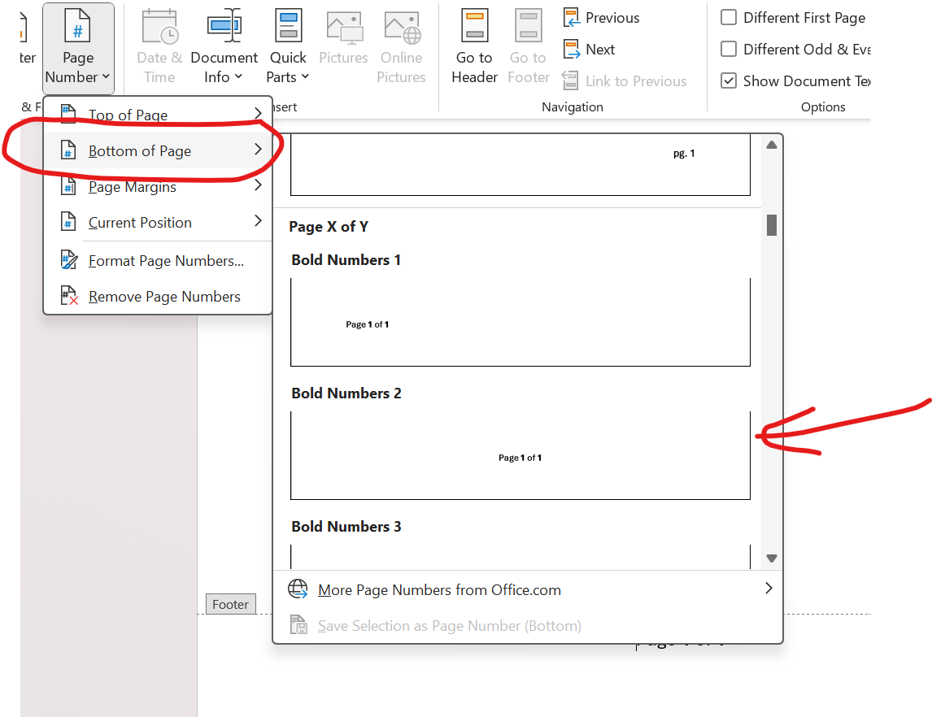932x717 pixels.
Task: Choose the Bold Numbers 2 page style
Action: tap(520, 455)
